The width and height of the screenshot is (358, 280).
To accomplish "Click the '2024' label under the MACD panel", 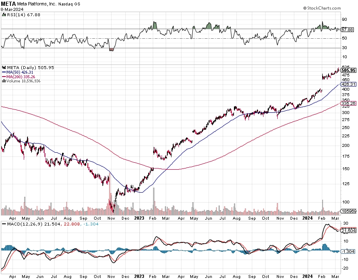I will click(x=307, y=276).
